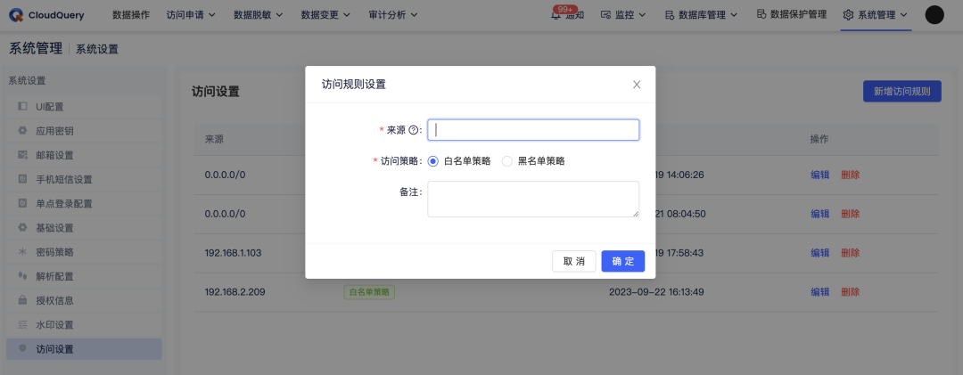This screenshot has height=375, width=963.
Task: Open the user avatar circle
Action: pyautogui.click(x=934, y=15)
